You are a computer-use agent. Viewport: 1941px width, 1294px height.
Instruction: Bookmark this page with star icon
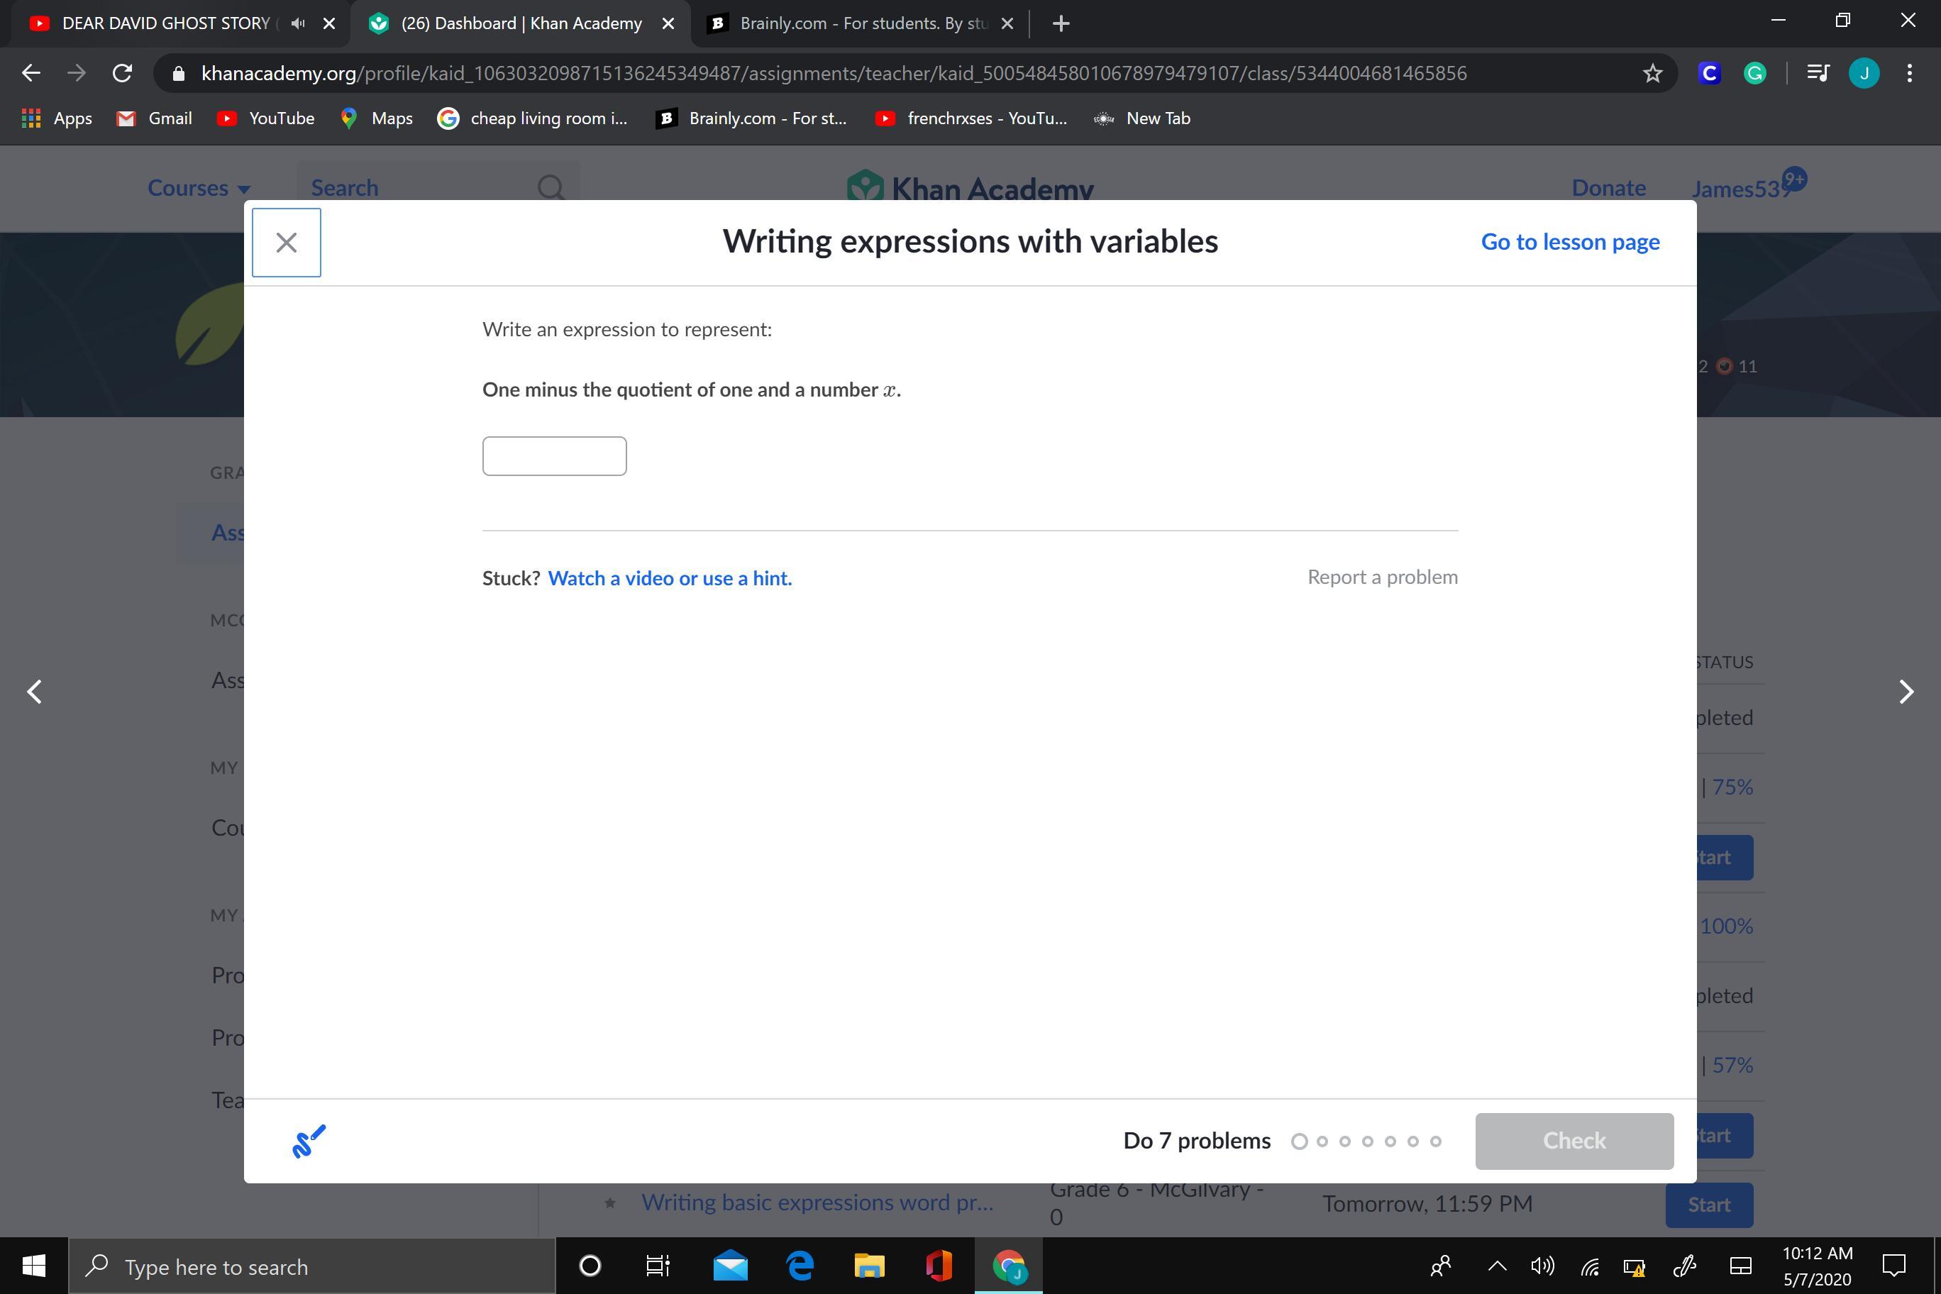[1652, 74]
